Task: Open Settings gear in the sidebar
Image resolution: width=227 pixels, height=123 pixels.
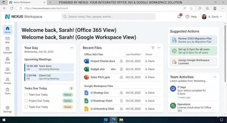Action: click(8, 109)
